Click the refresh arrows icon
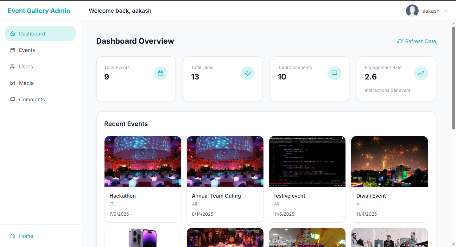 pos(400,41)
